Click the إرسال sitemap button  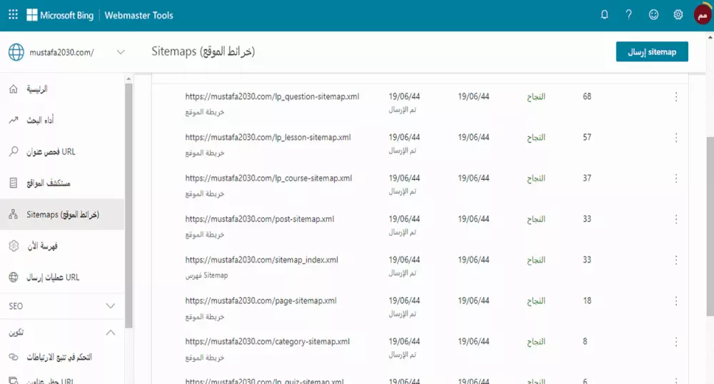(x=652, y=52)
